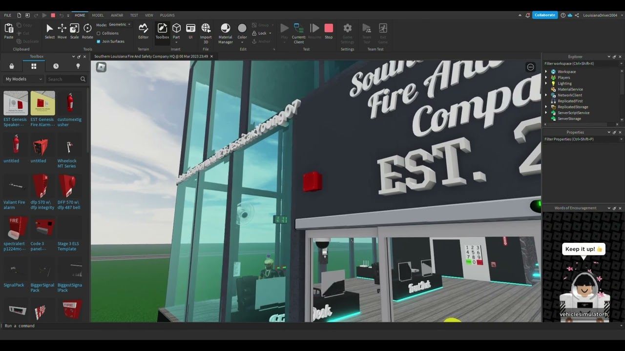Expand the Players tree node
The height and width of the screenshot is (351, 625).
(x=546, y=78)
